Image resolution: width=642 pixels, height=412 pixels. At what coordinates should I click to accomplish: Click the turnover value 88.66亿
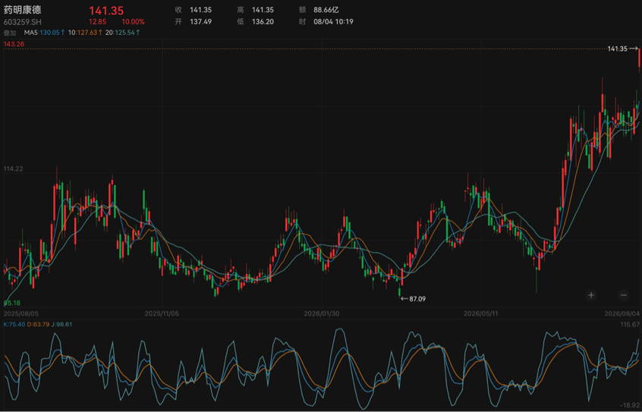326,10
